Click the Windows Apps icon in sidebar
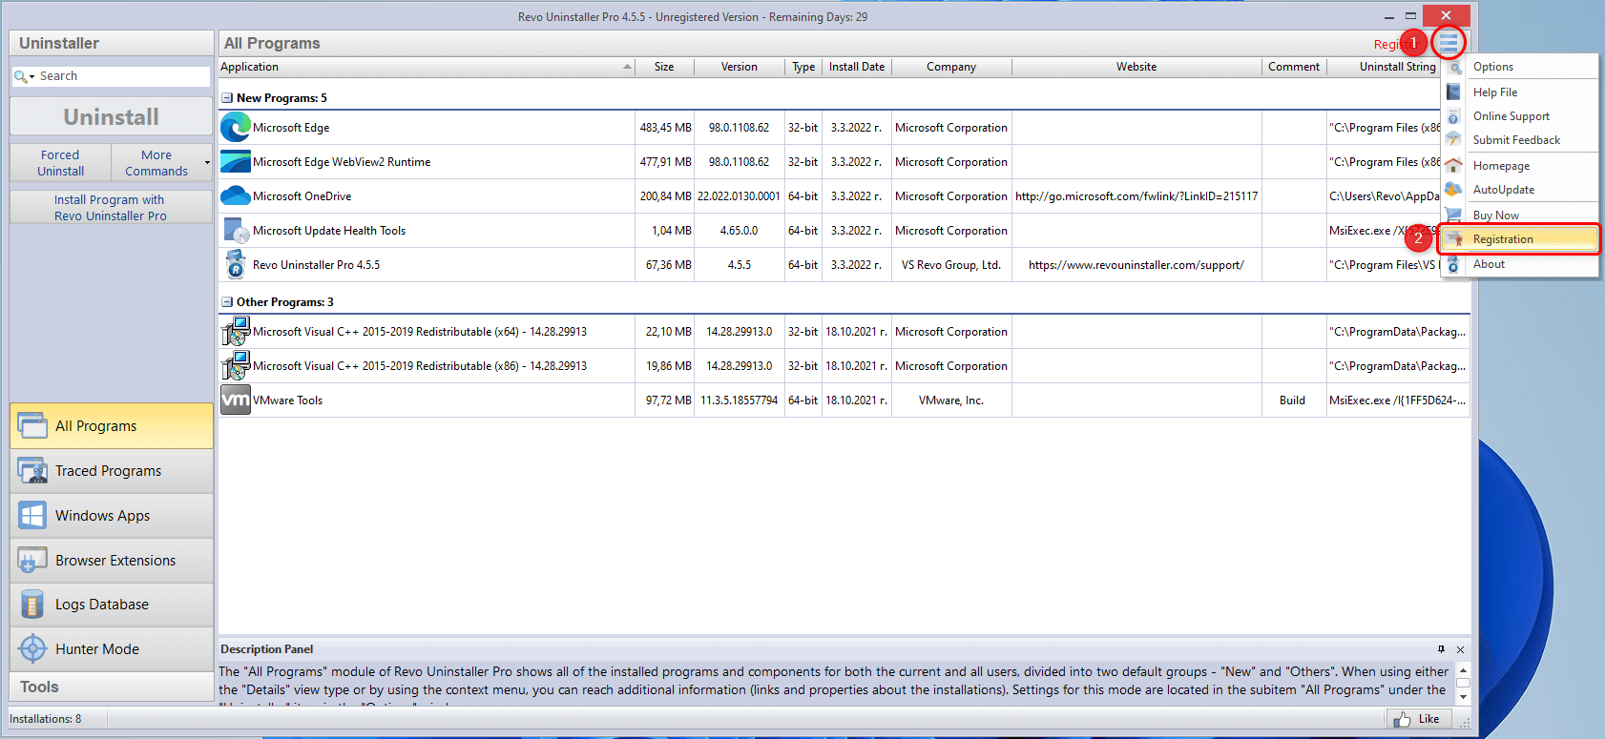 pos(32,516)
